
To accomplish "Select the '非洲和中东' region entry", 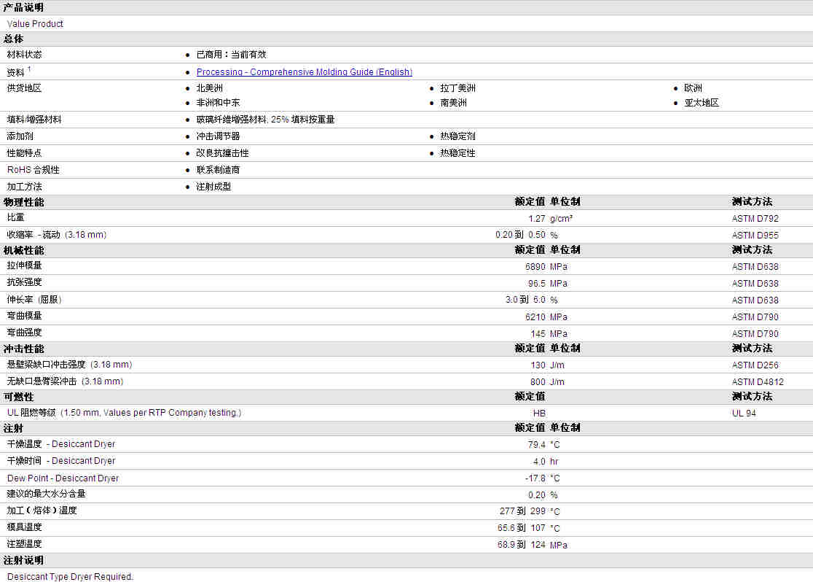I will coord(219,103).
